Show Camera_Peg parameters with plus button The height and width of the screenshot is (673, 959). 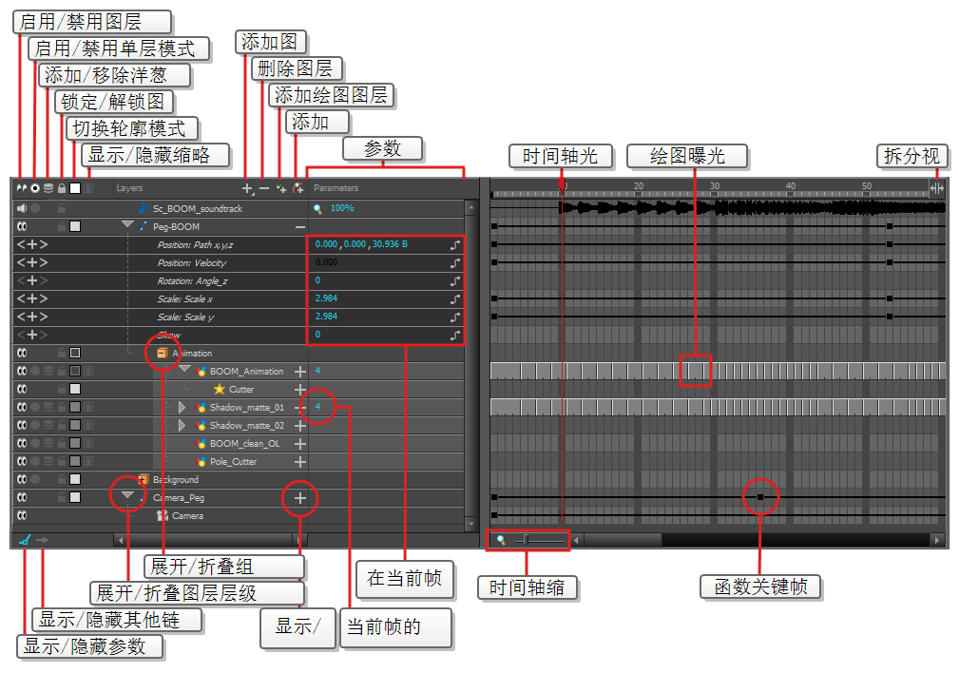299,497
